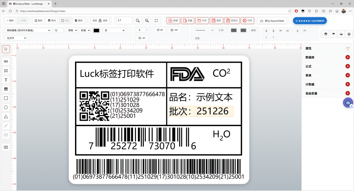Open the black font color swatch
Viewport: 354px width, 191px height.
[96, 30]
